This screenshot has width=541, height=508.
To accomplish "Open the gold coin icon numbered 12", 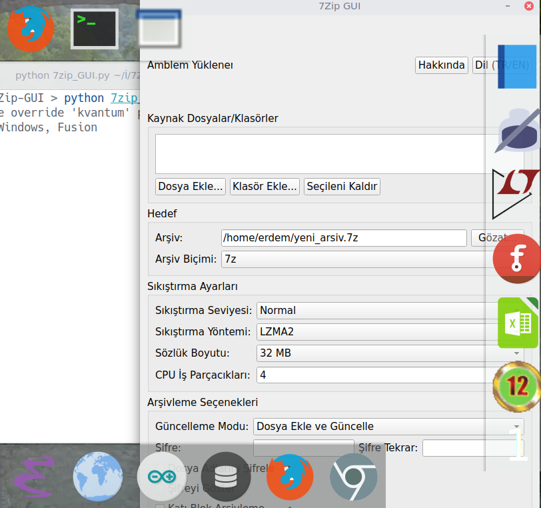I will coord(517,387).
